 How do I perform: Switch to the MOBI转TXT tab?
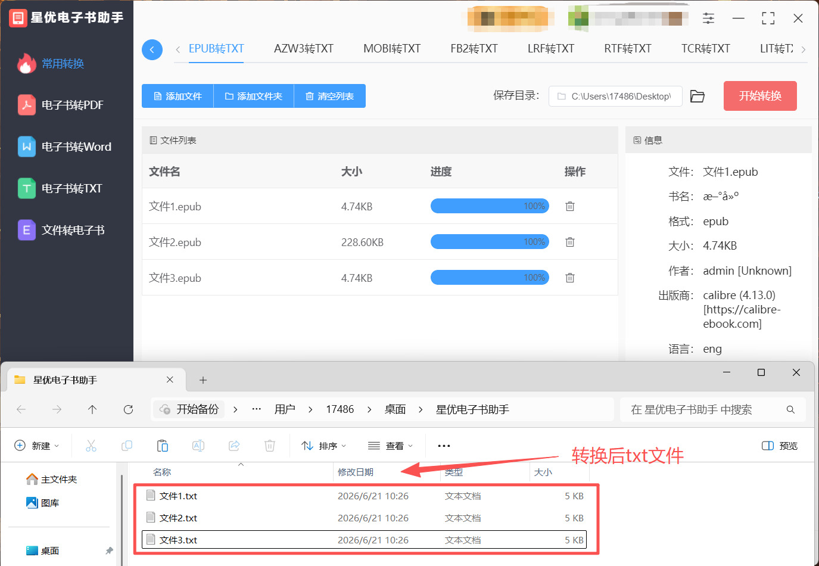[x=392, y=49]
